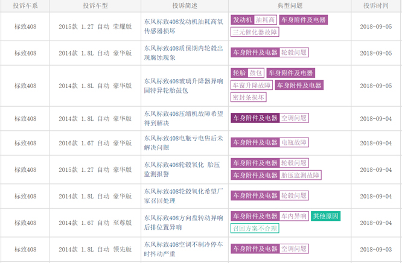This screenshot has width=402, height=263.
Task: Click 车身附件及电器 tag beside 电瓶故障
Action: click(255, 142)
